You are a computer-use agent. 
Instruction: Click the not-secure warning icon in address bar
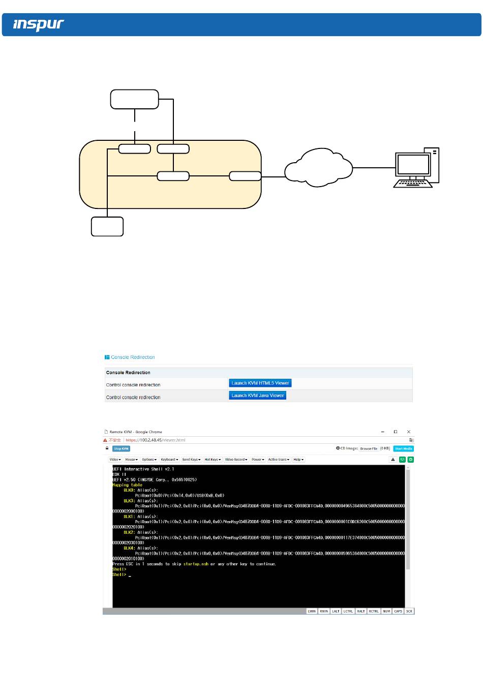pos(105,440)
